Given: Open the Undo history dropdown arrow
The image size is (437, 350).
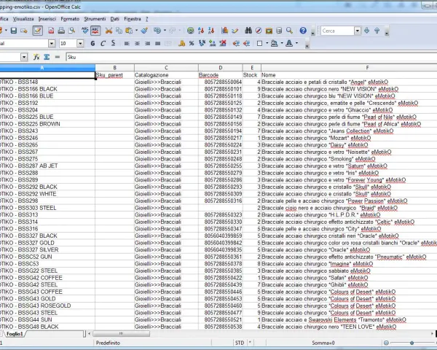Looking at the screenshot, I should point(165,31).
